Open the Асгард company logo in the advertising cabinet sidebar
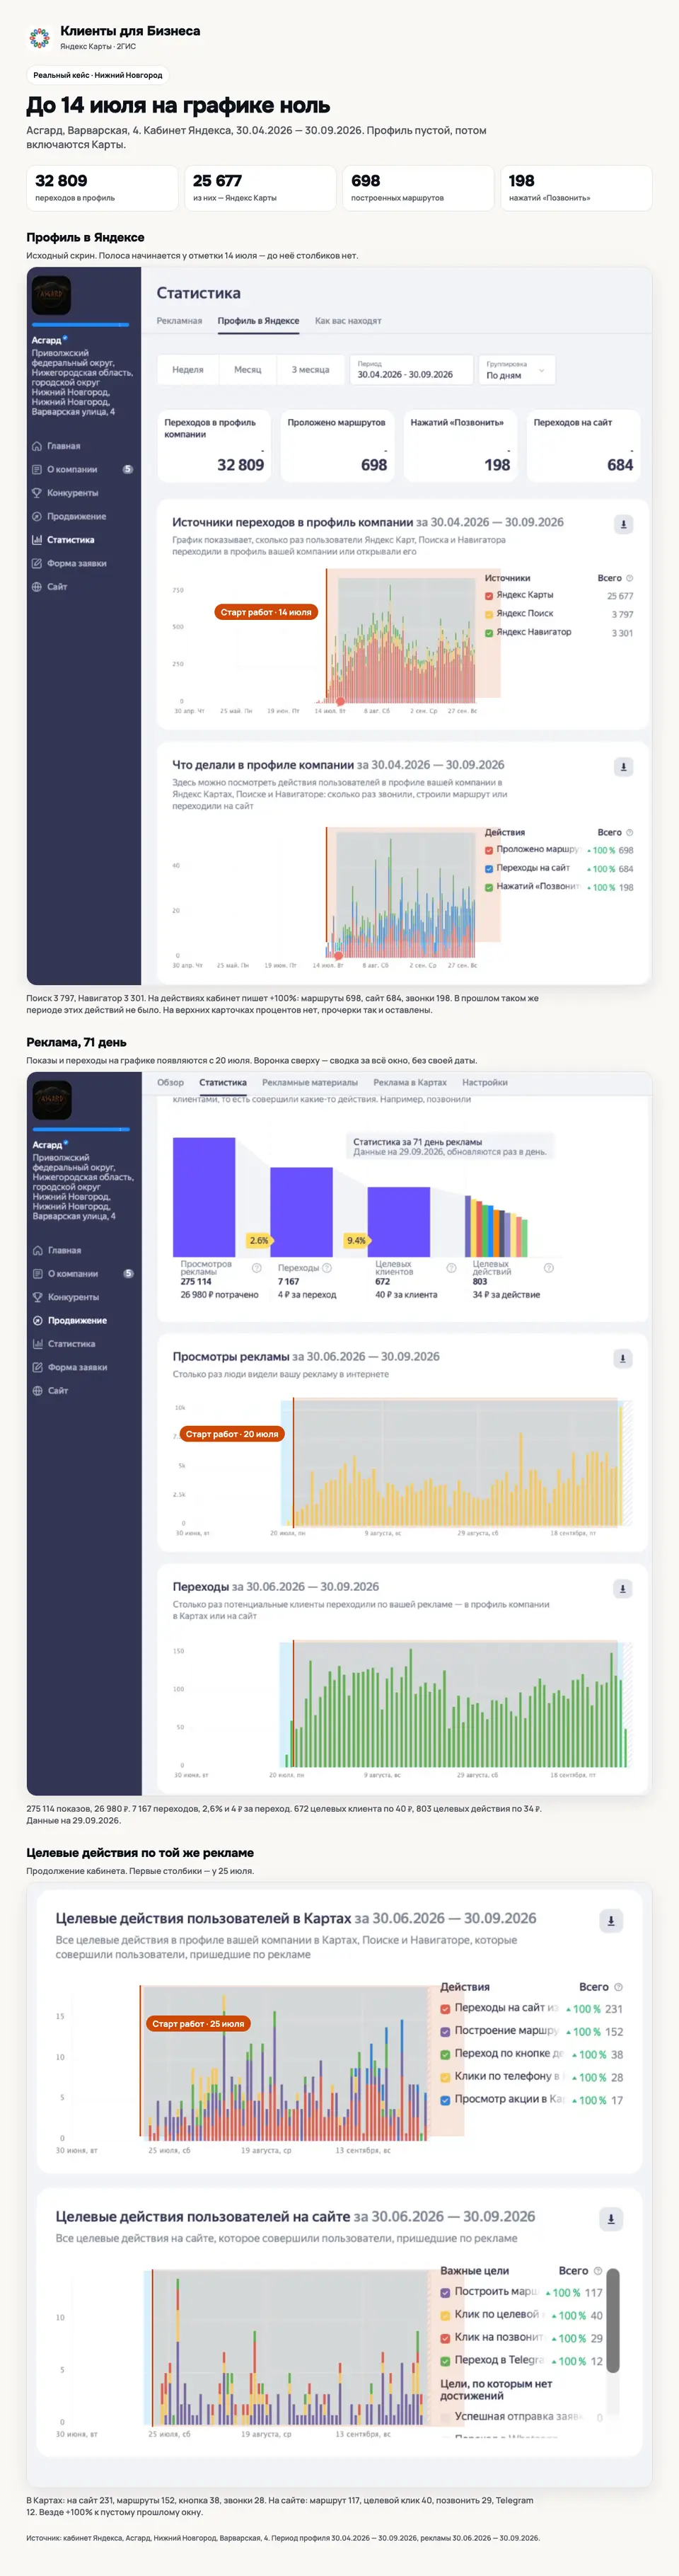 [51, 1100]
